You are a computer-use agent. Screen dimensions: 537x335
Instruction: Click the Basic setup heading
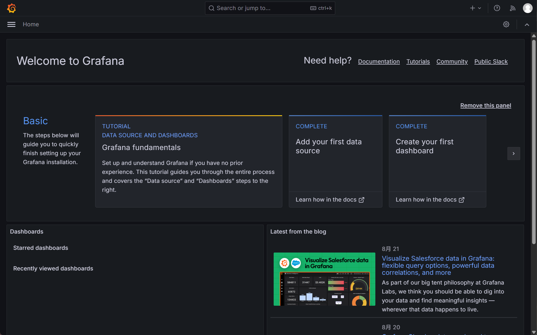(36, 121)
